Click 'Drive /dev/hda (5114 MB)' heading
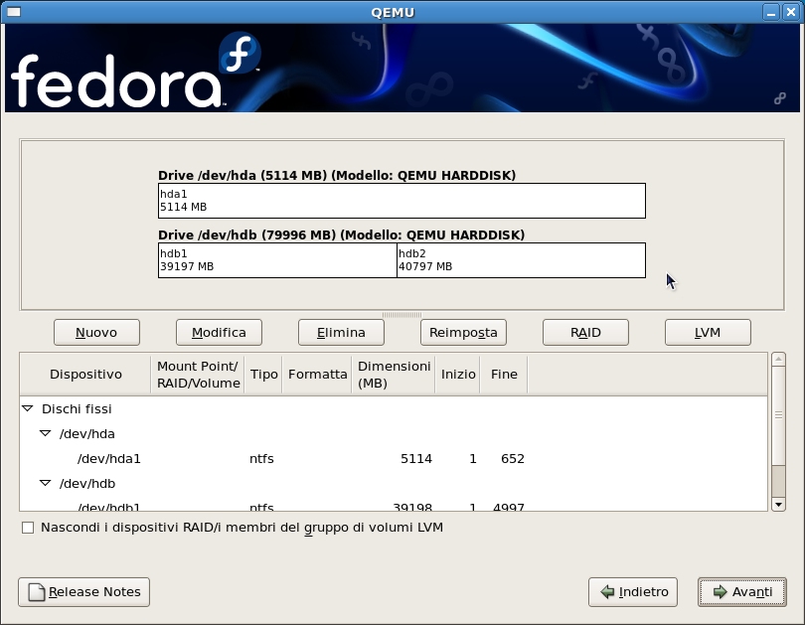Viewport: 805px width, 625px height. [x=337, y=176]
